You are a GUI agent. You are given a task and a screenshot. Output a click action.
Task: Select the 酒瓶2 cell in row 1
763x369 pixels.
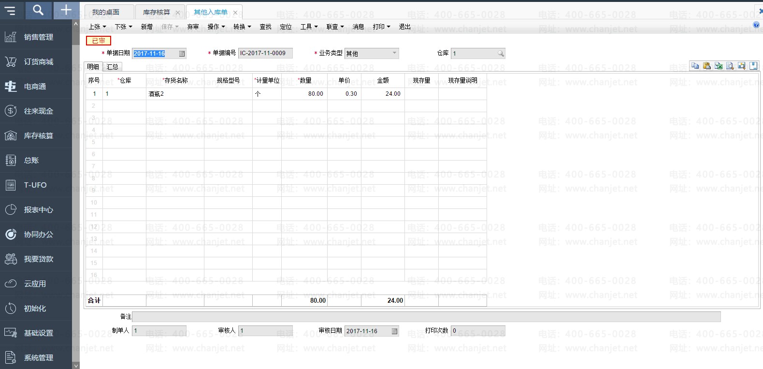(175, 94)
